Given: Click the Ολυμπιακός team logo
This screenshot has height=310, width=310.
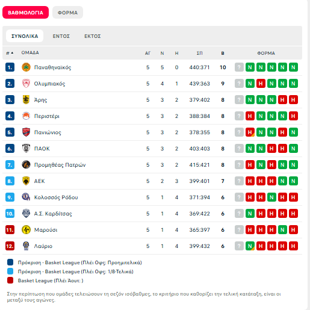Looking at the screenshot, I should (26, 84).
